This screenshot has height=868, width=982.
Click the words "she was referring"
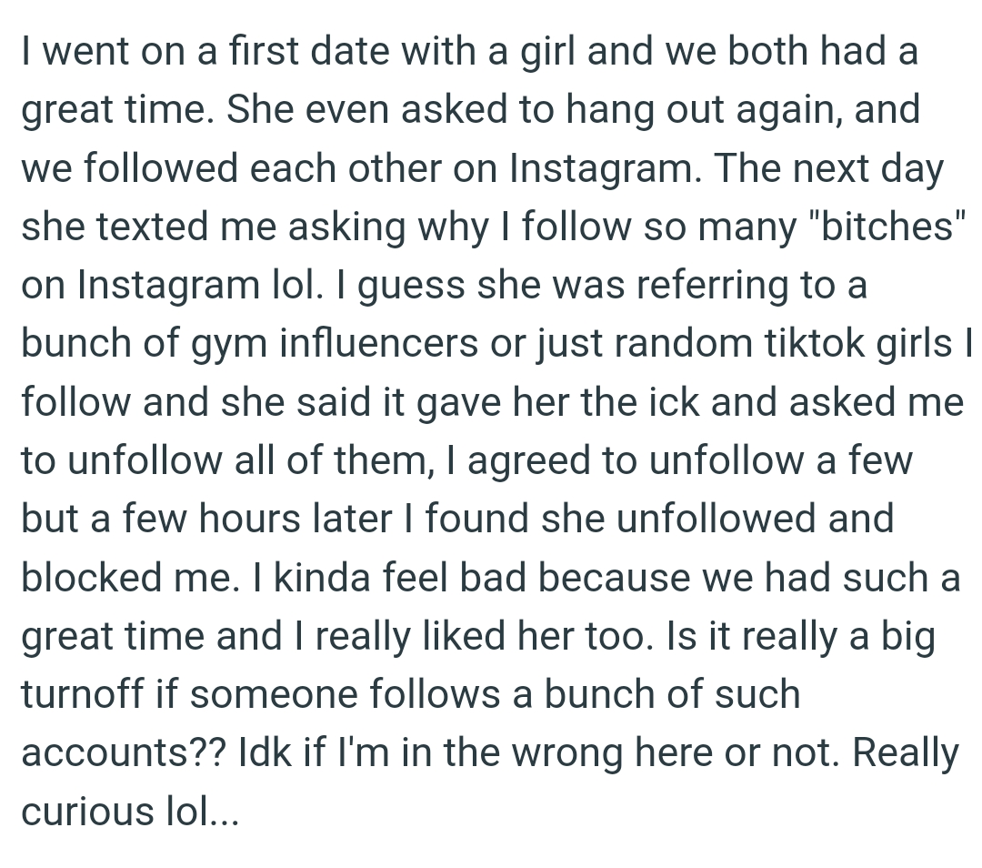632,285
